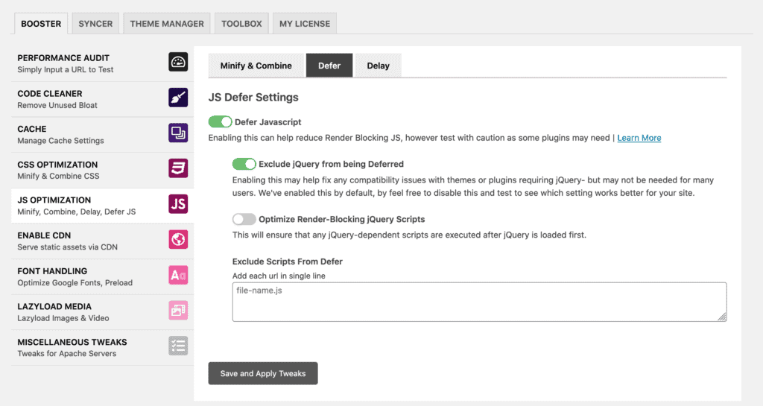Click 'Exclude Scripts From Defer' label
The width and height of the screenshot is (763, 406).
pos(288,261)
